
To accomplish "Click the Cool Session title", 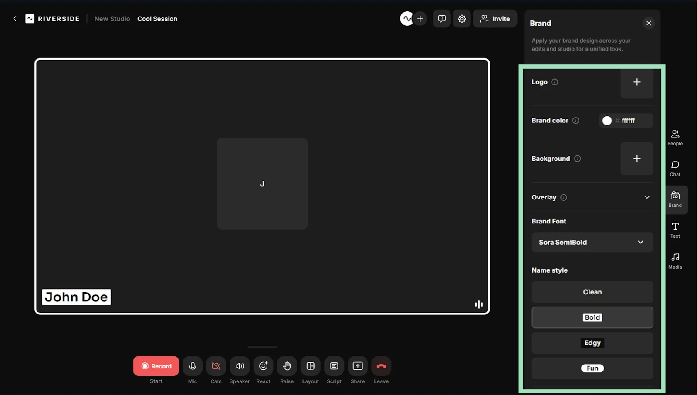I will [x=157, y=19].
